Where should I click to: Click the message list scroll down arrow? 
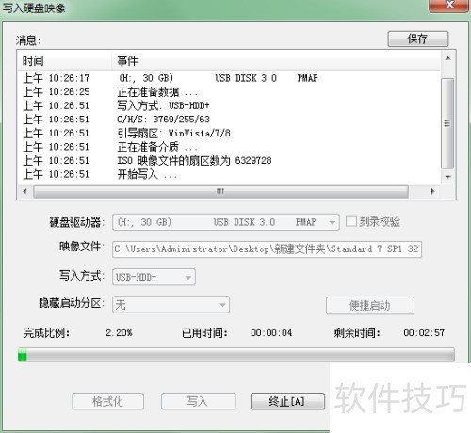click(x=448, y=177)
